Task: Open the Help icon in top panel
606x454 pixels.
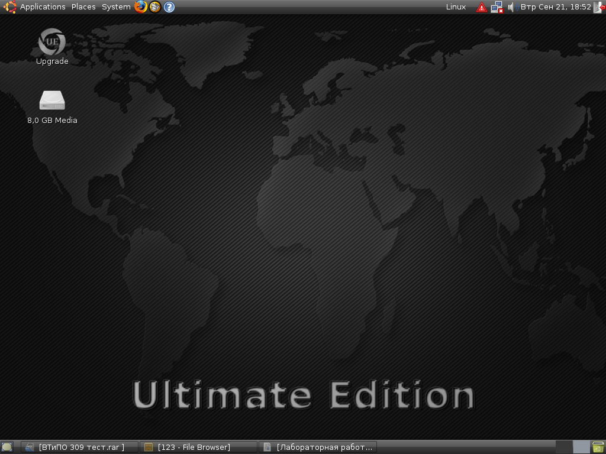Action: pos(169,7)
